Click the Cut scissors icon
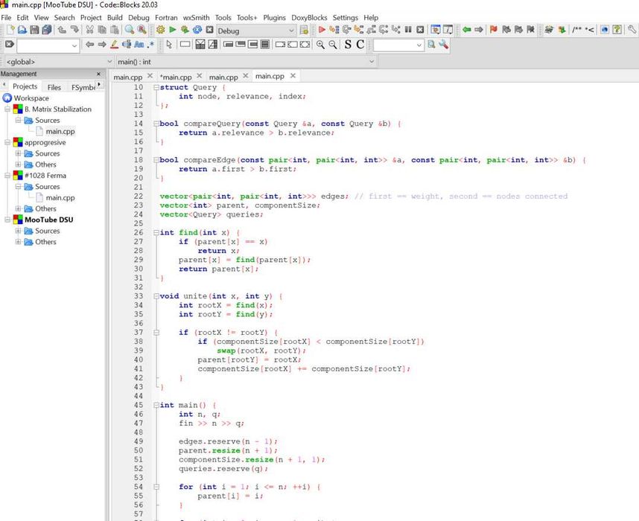 coord(89,30)
